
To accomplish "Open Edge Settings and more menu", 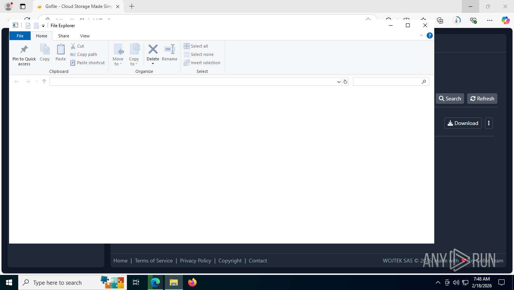I will point(490,20).
